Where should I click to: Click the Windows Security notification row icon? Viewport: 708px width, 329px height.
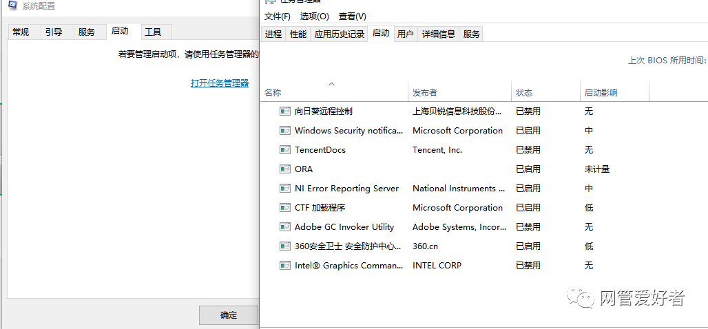tap(285, 130)
